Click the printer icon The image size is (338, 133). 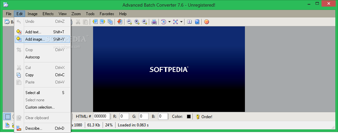point(154,21)
